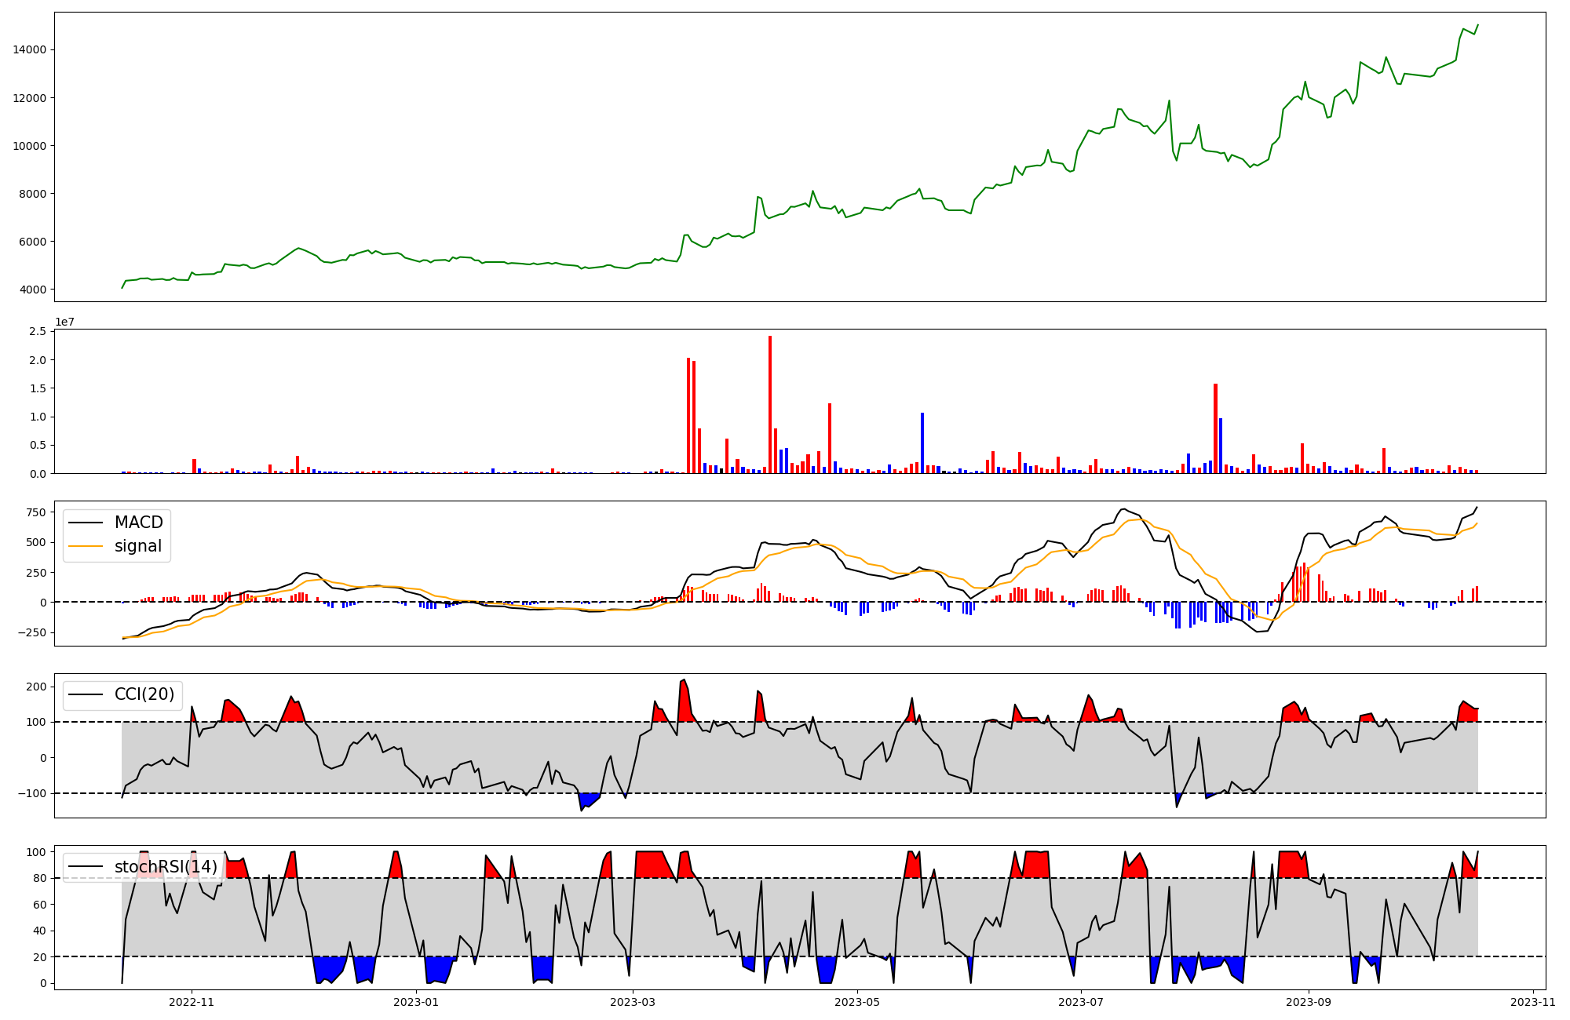1570x1020 pixels.
Task: Click the signal legend text
Action: click(x=138, y=546)
